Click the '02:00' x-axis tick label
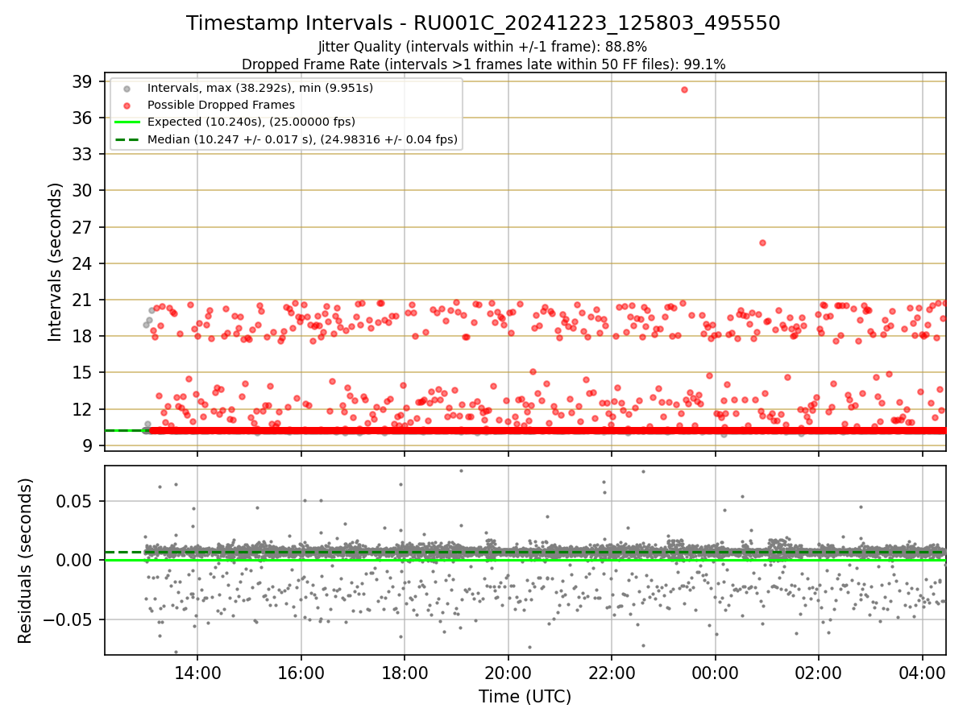967x725 pixels. coord(819,673)
